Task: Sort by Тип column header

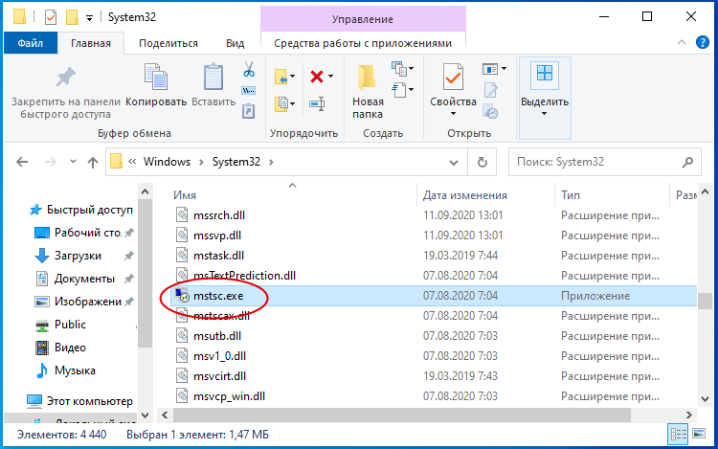Action: (571, 195)
